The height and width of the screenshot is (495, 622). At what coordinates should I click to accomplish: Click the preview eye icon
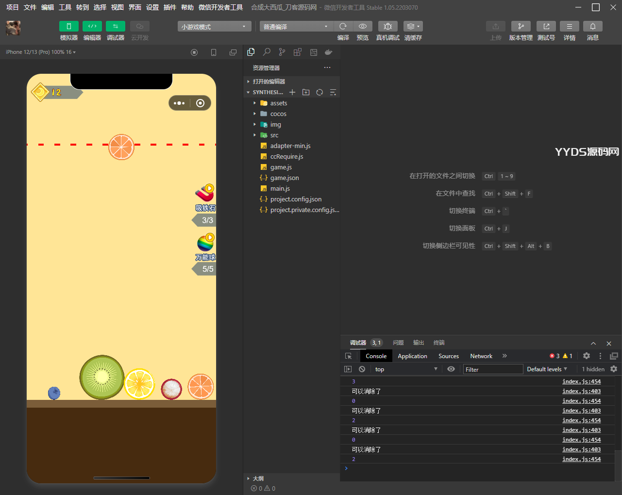[363, 26]
